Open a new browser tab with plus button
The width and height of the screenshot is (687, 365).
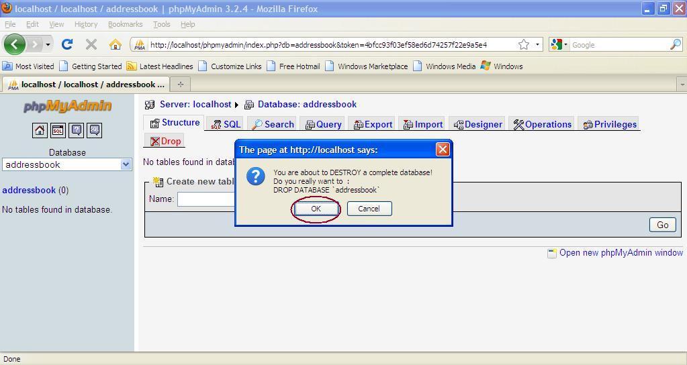click(x=180, y=85)
